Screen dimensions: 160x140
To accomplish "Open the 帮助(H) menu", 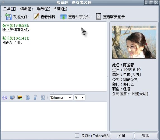I will coord(61,9).
